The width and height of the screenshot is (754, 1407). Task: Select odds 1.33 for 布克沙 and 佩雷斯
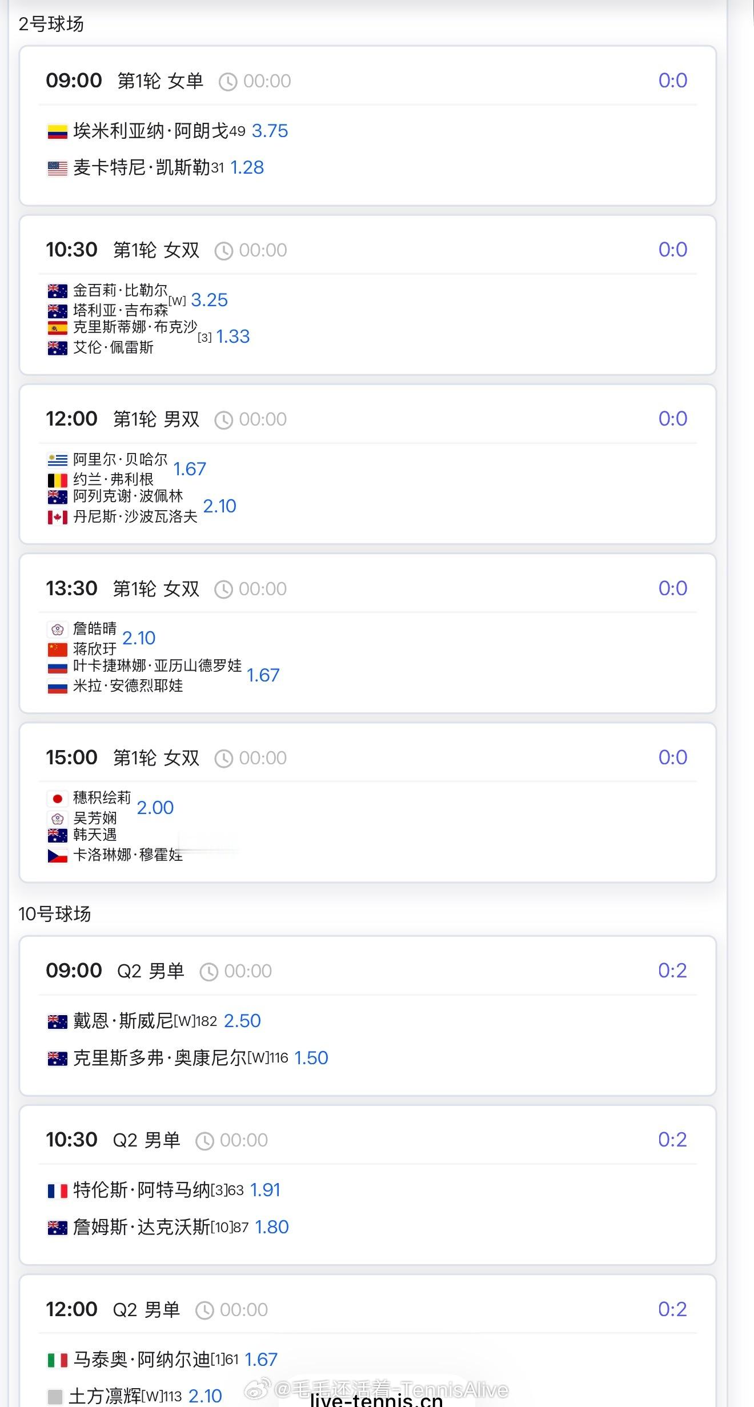click(x=232, y=336)
